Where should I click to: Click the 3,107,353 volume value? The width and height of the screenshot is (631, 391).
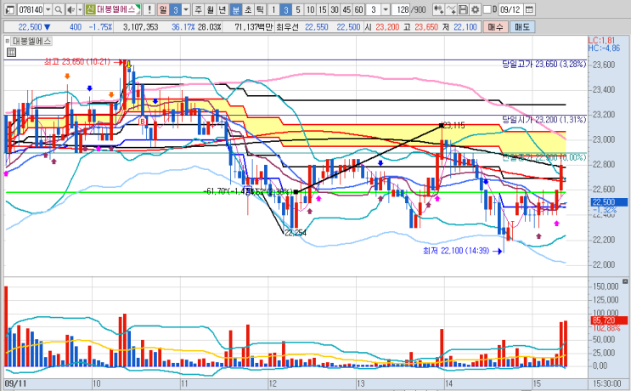click(x=140, y=27)
